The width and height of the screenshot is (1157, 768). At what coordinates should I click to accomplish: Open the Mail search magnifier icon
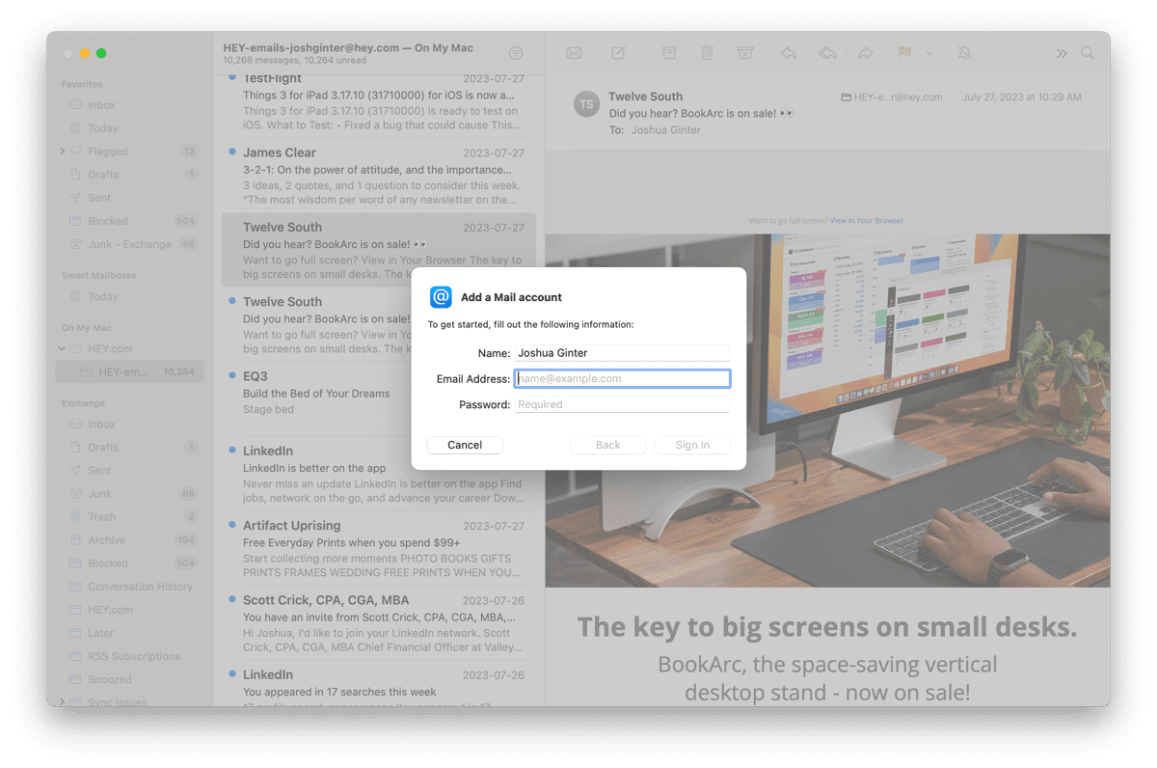click(1088, 53)
